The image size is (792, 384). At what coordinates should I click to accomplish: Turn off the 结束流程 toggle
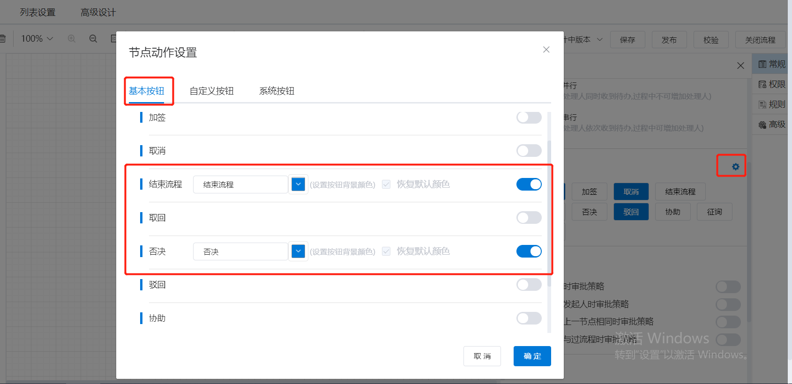[529, 185]
